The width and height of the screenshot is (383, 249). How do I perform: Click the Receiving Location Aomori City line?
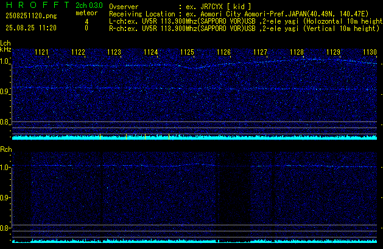pyautogui.click(x=239, y=14)
